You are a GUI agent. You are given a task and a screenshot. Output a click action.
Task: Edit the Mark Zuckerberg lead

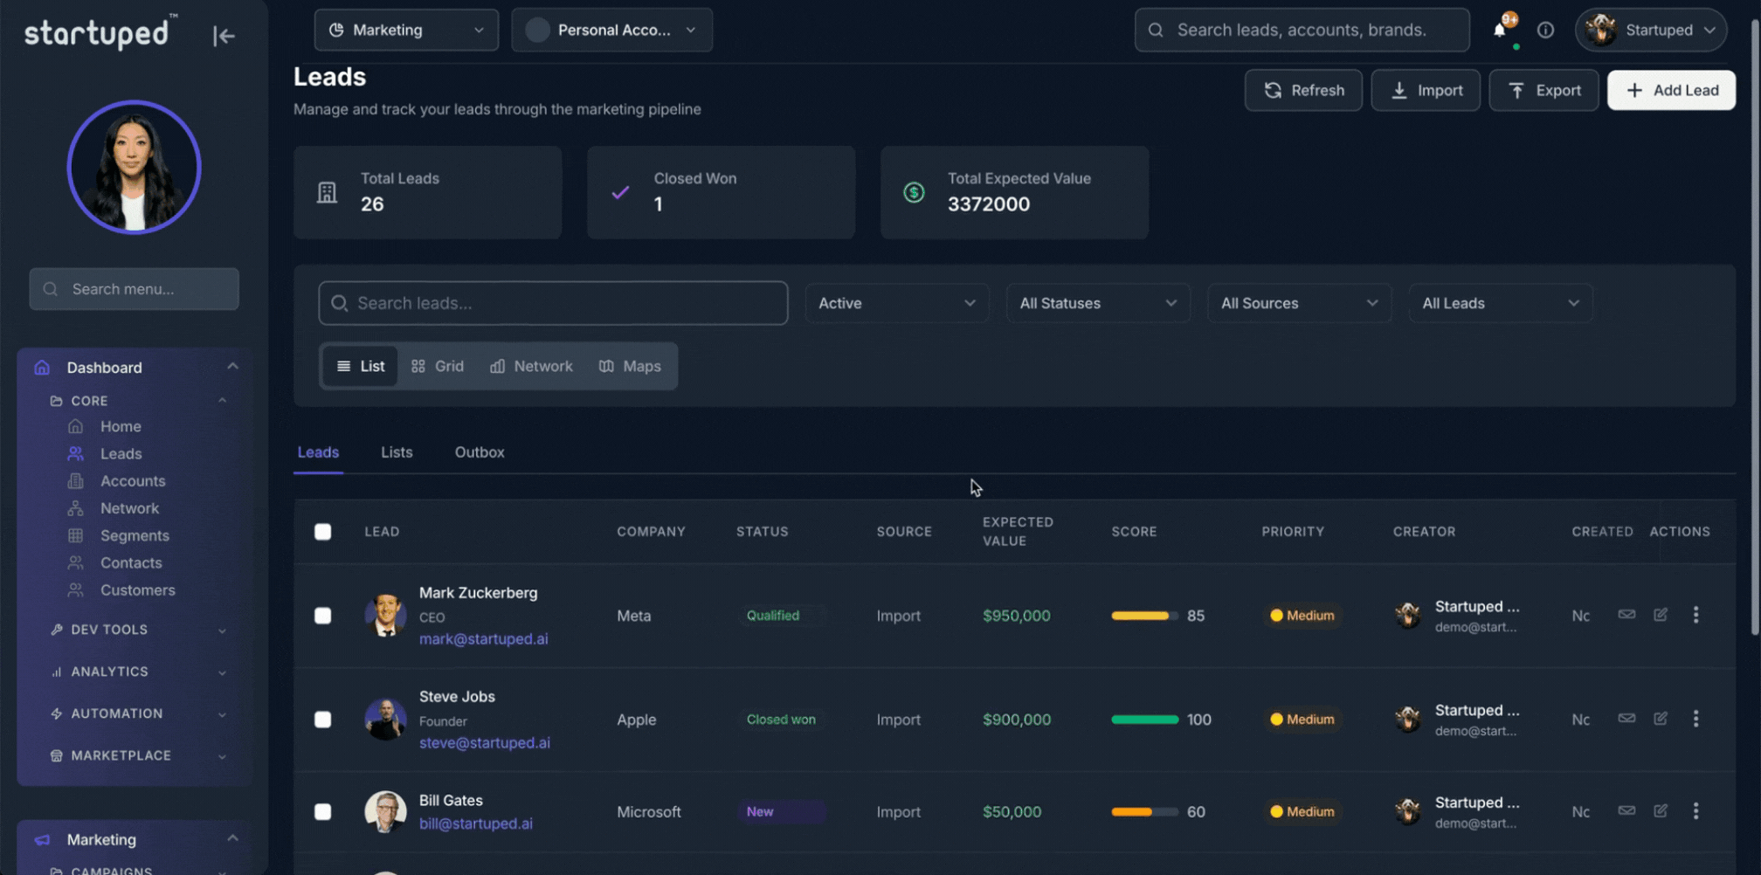point(1661,615)
